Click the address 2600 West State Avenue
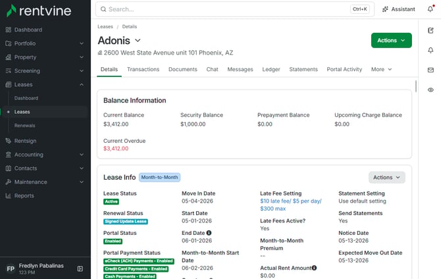 point(169,53)
